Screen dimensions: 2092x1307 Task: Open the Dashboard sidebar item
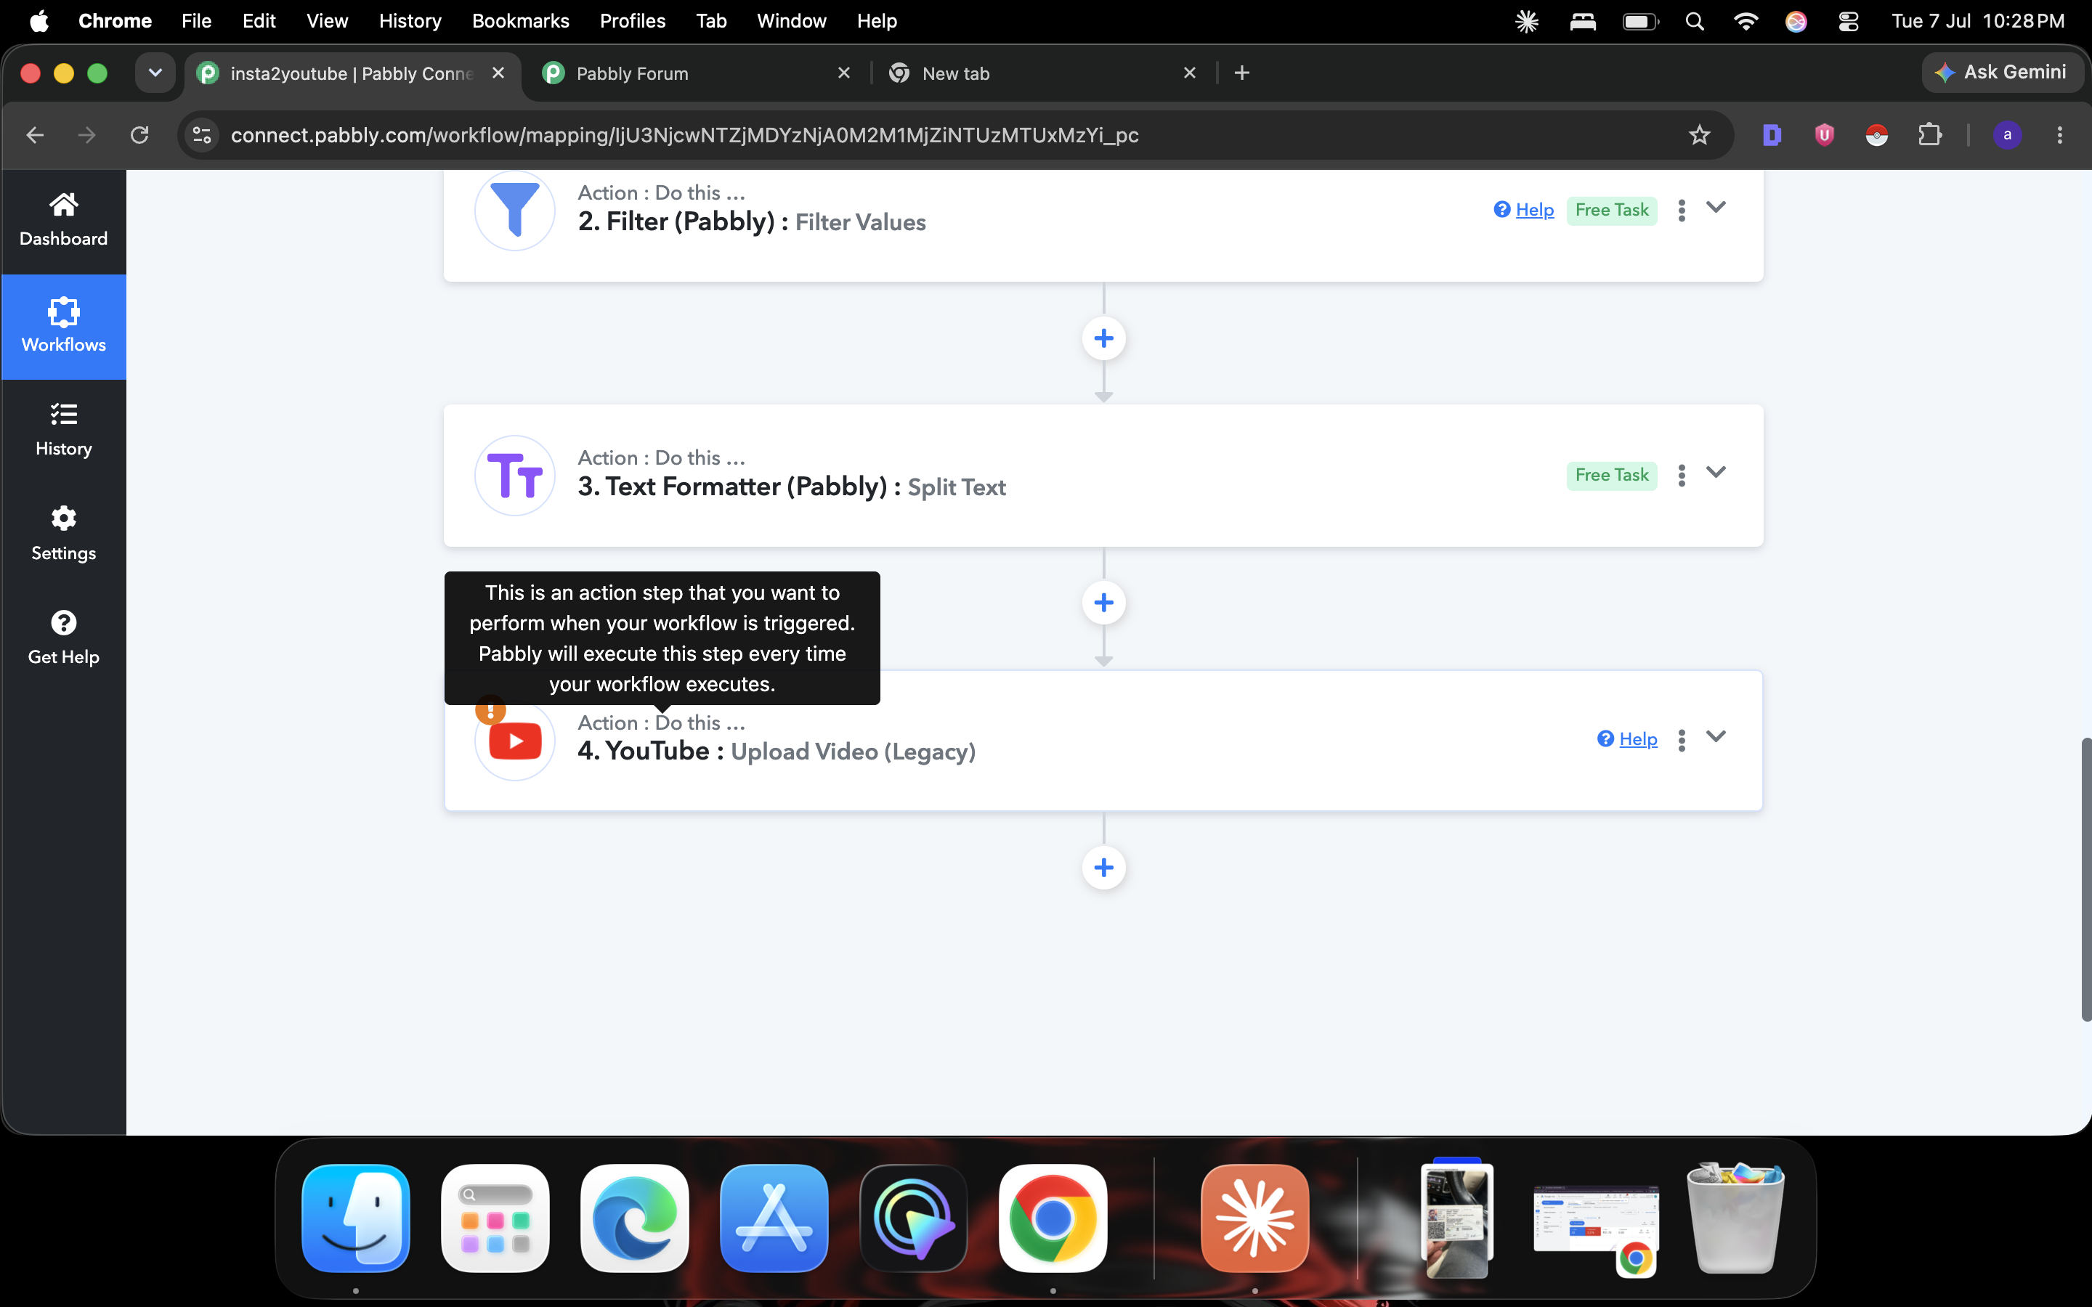point(63,221)
